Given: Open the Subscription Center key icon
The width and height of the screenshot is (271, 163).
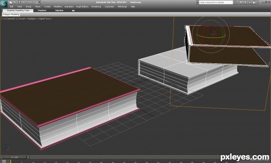Looking at the screenshot, I should point(241,2).
